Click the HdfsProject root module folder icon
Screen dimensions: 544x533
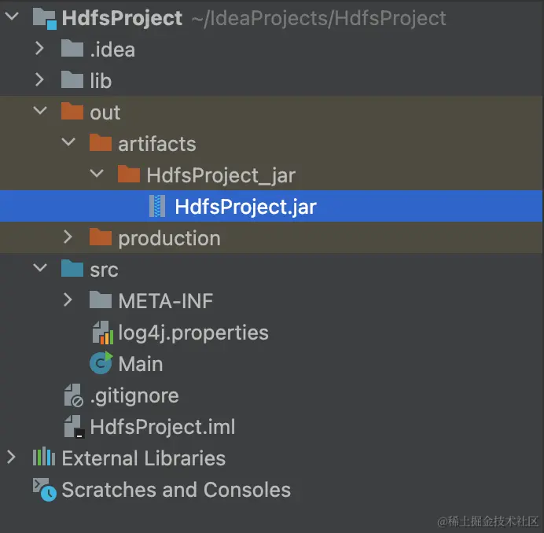point(44,18)
